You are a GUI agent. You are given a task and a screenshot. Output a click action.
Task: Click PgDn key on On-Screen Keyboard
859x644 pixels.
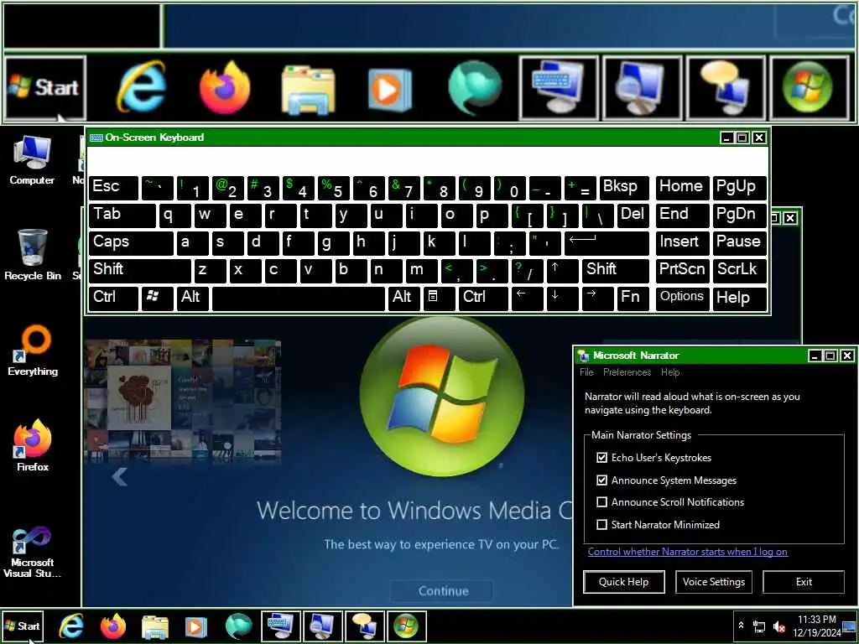pos(740,216)
